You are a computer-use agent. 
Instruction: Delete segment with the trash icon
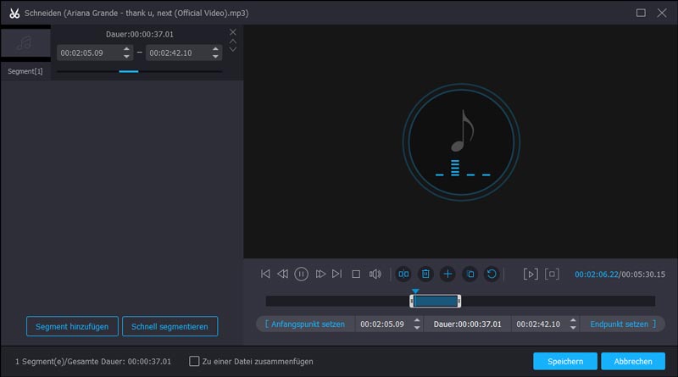[x=425, y=274]
